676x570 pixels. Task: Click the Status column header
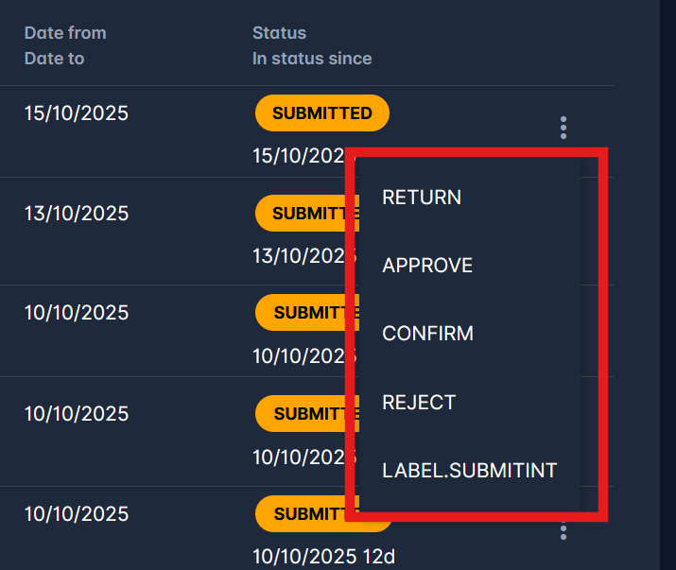coord(279,33)
